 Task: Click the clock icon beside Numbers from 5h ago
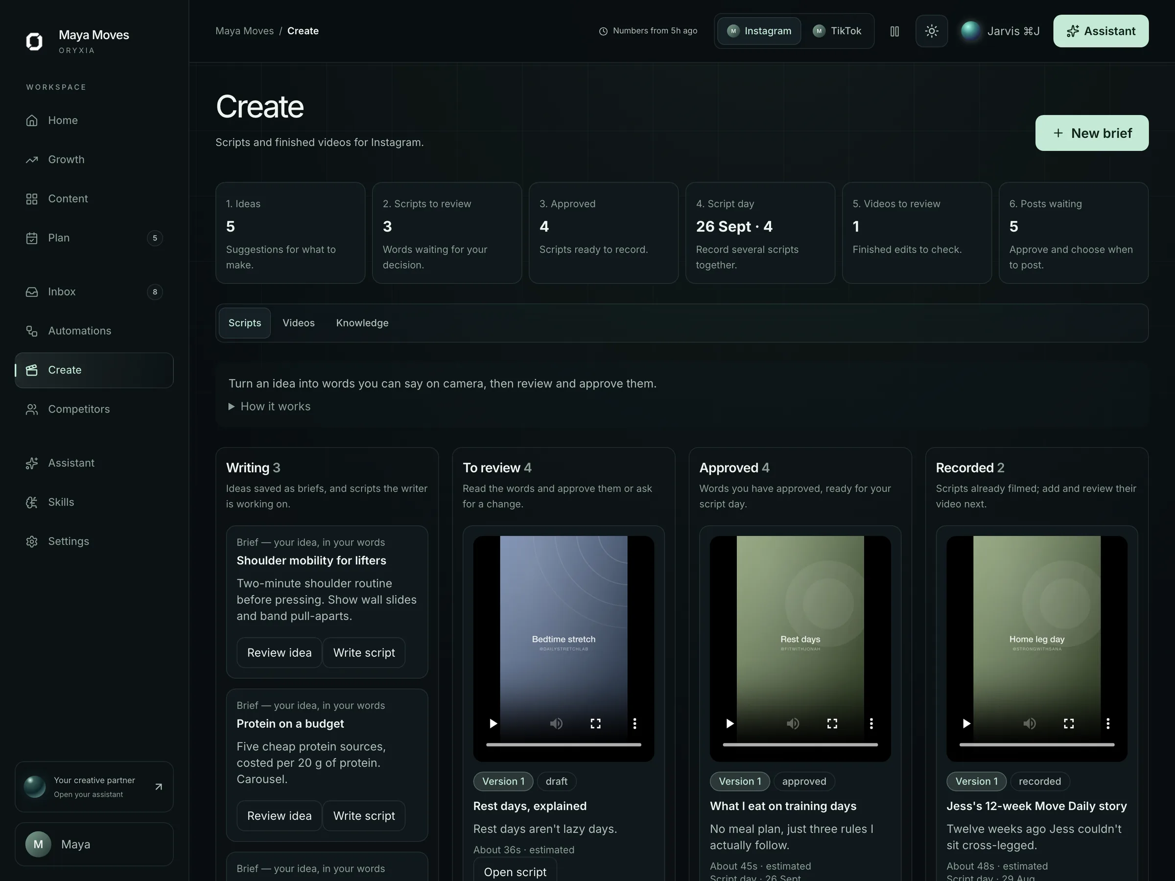(604, 31)
